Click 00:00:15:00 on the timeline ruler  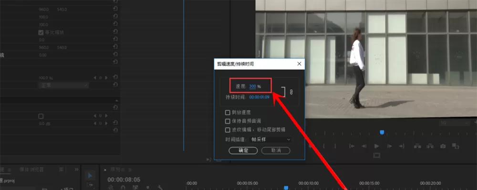[369, 183]
